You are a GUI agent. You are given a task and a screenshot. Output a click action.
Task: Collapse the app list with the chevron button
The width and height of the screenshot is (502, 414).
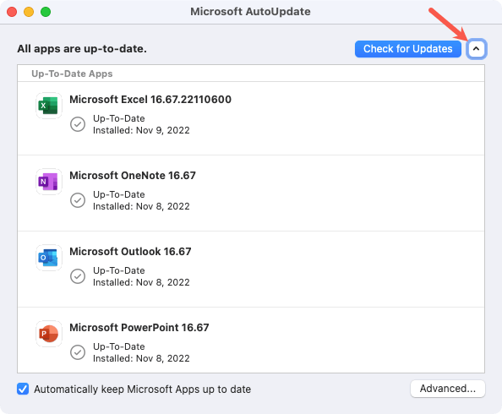(477, 49)
